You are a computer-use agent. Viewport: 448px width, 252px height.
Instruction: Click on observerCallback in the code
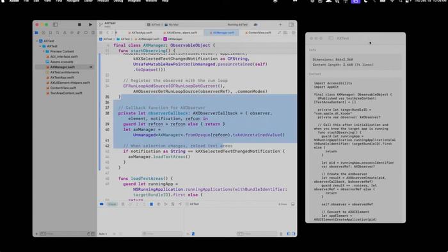[x=168, y=113]
